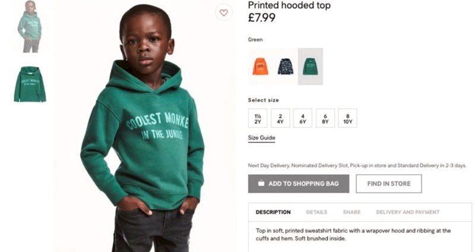This screenshot has height=252, width=475.
Task: Open the Size Guide link
Action: 261,138
